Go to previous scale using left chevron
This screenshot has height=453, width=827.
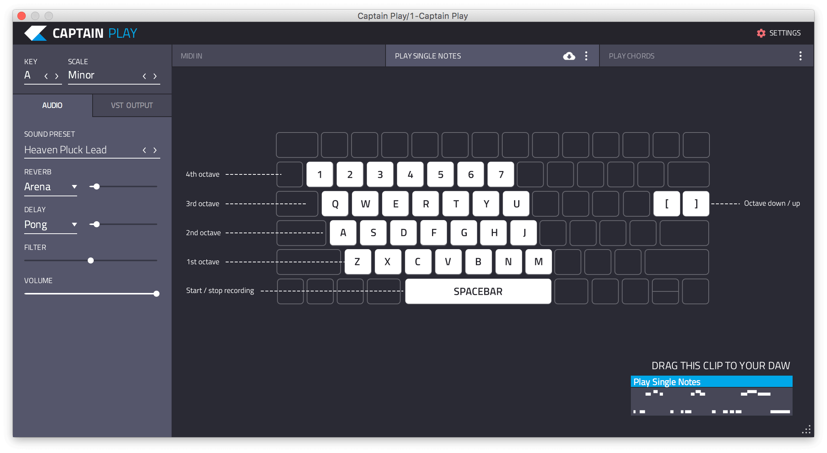[x=144, y=76]
